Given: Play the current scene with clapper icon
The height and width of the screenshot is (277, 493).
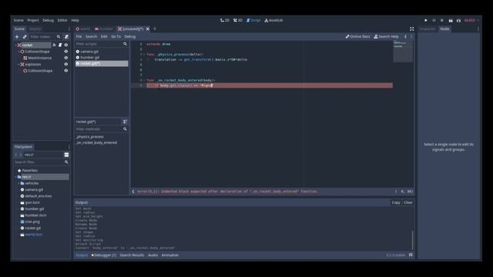Looking at the screenshot, I should (451, 21).
